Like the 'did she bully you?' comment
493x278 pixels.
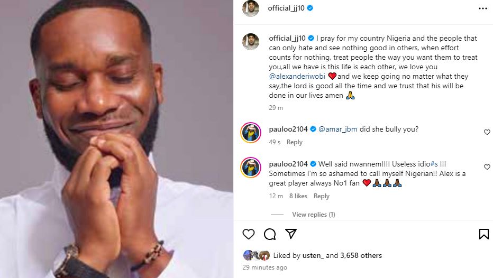pyautogui.click(x=487, y=132)
